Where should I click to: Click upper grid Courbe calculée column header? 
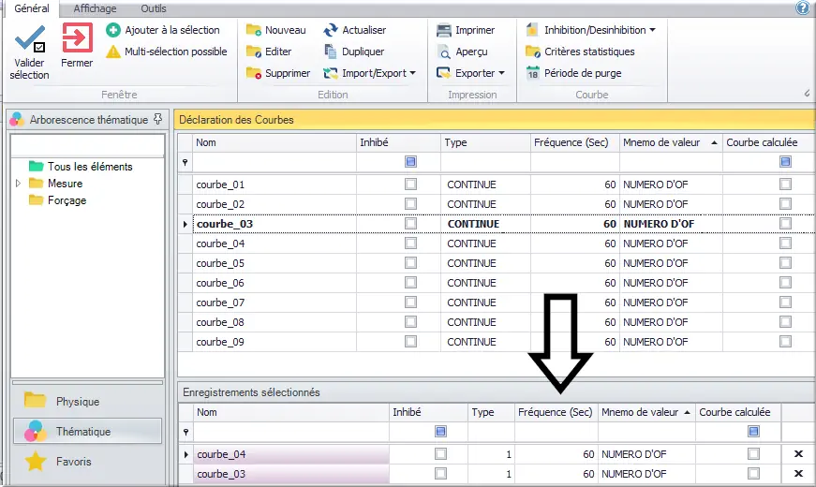[768, 142]
